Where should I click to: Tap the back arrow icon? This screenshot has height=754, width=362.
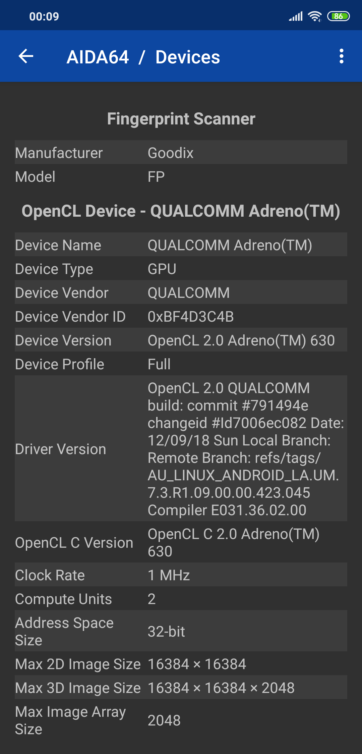click(26, 56)
